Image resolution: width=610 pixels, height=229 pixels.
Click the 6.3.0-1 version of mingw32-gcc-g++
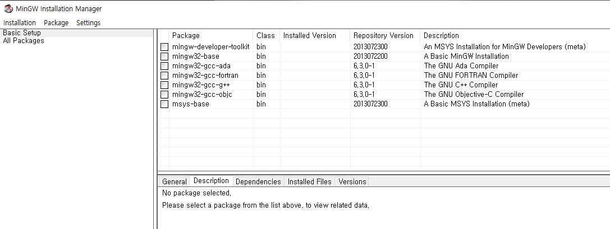click(364, 85)
